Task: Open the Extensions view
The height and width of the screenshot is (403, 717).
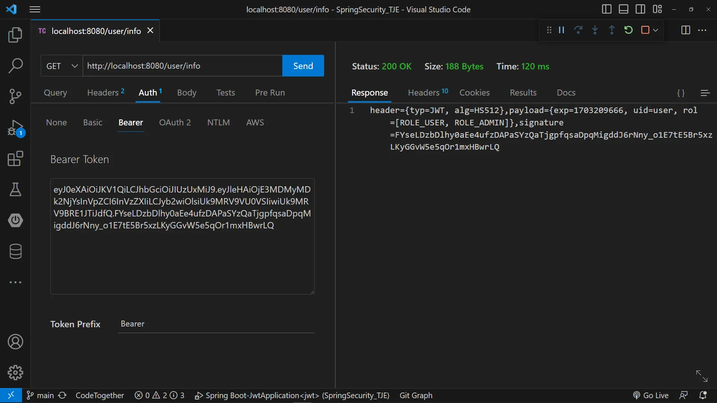Action: (x=15, y=159)
